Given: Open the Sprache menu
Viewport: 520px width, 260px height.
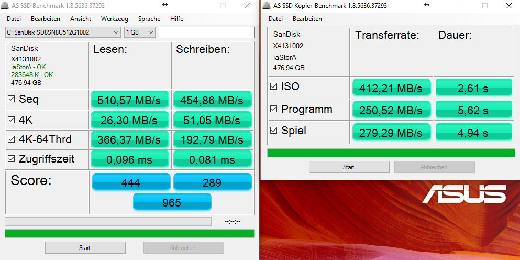Looking at the screenshot, I should [149, 19].
